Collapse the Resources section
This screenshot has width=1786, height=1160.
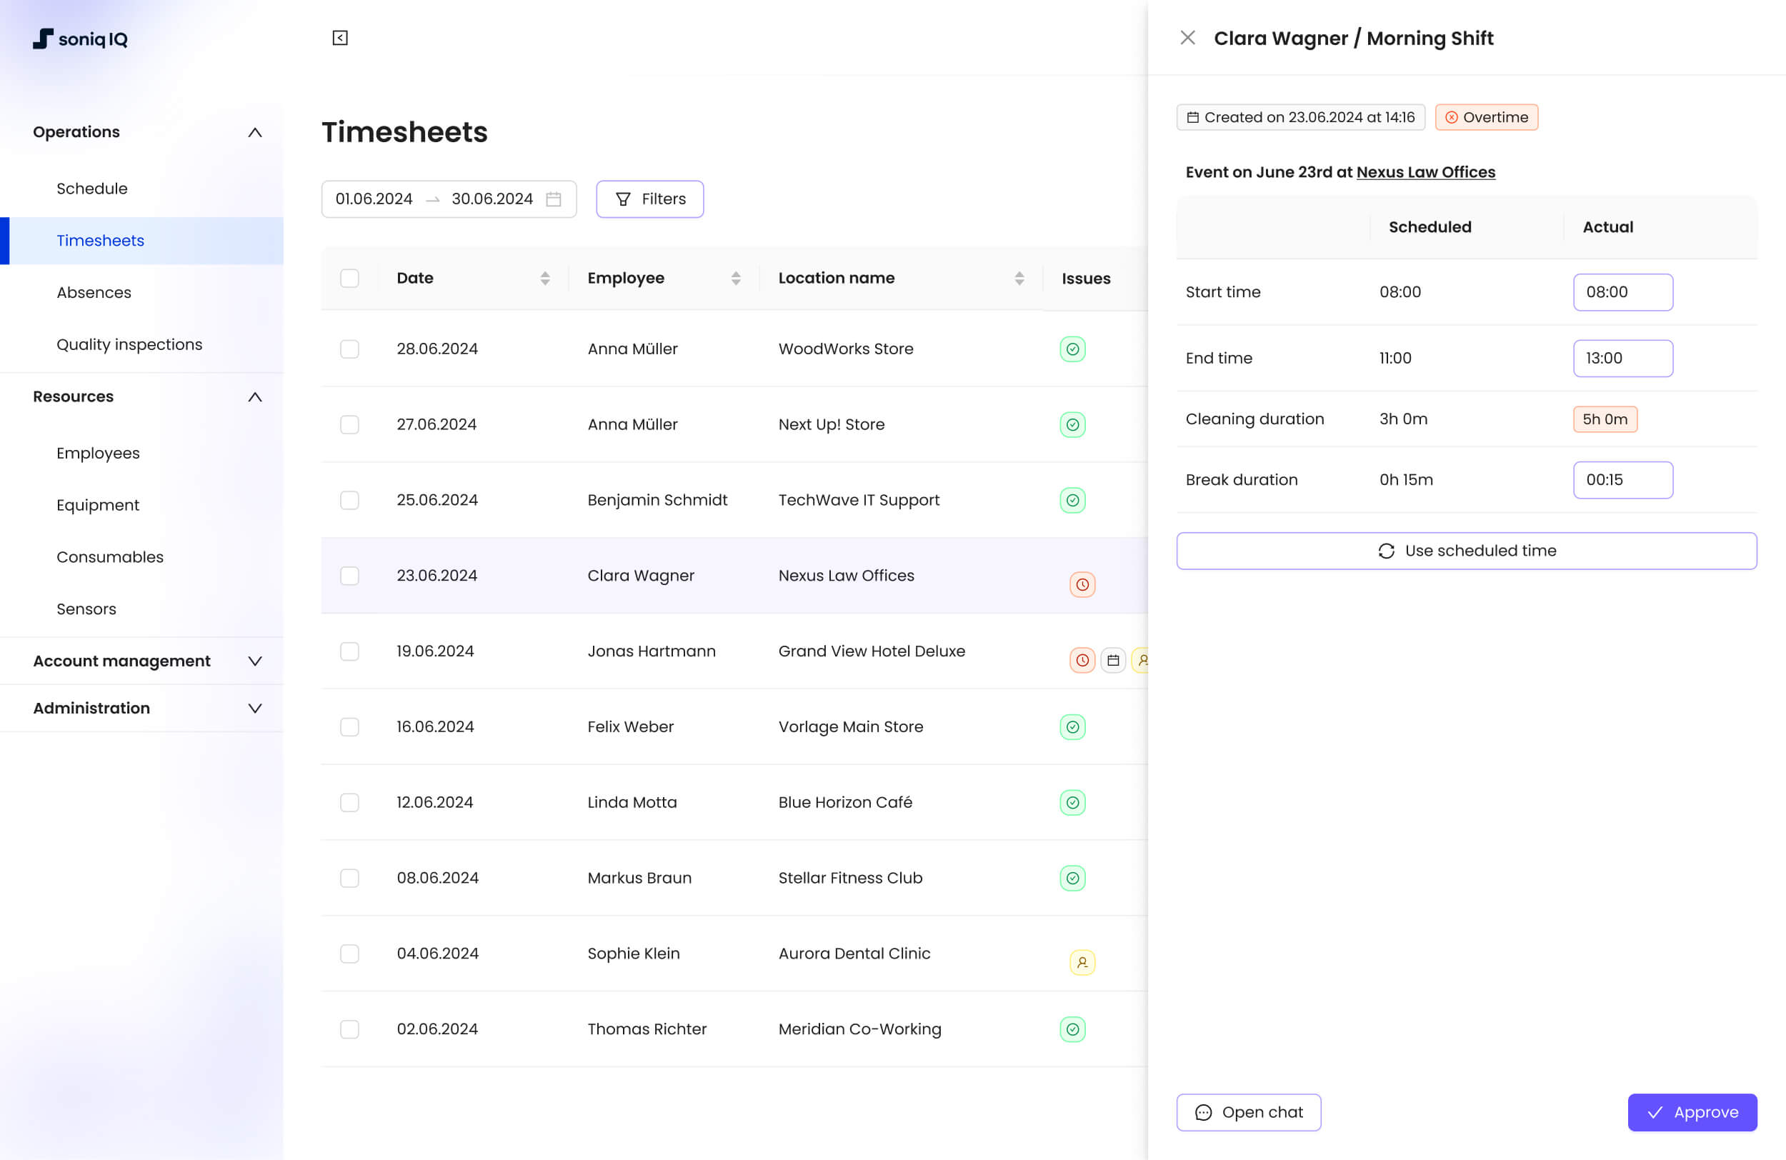[254, 397]
